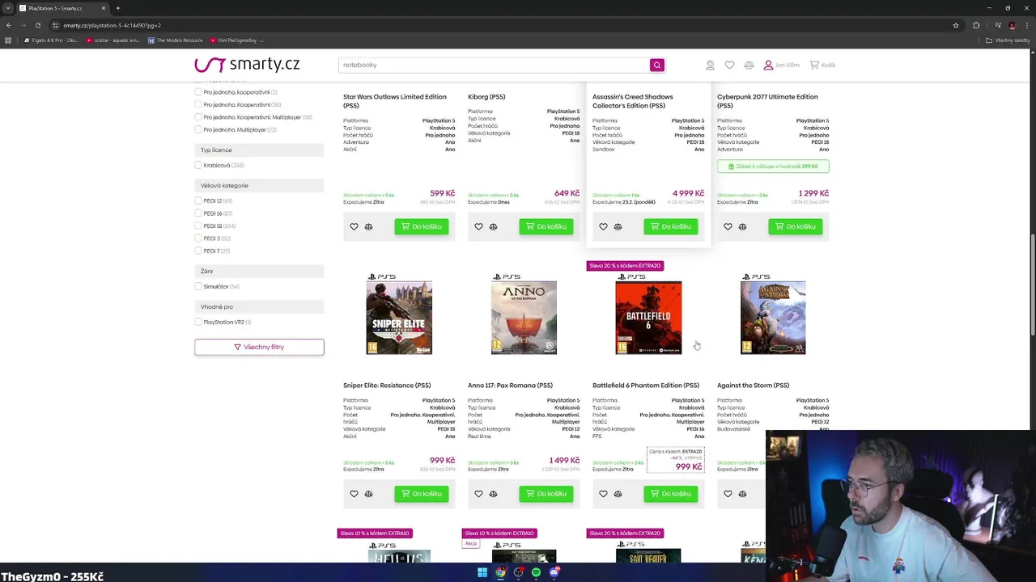Open the browser tab search dropdown
The width and height of the screenshot is (1036, 582).
pos(9,8)
